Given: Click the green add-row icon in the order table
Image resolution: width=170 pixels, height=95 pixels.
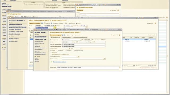Looking at the screenshot, I should 31,35.
